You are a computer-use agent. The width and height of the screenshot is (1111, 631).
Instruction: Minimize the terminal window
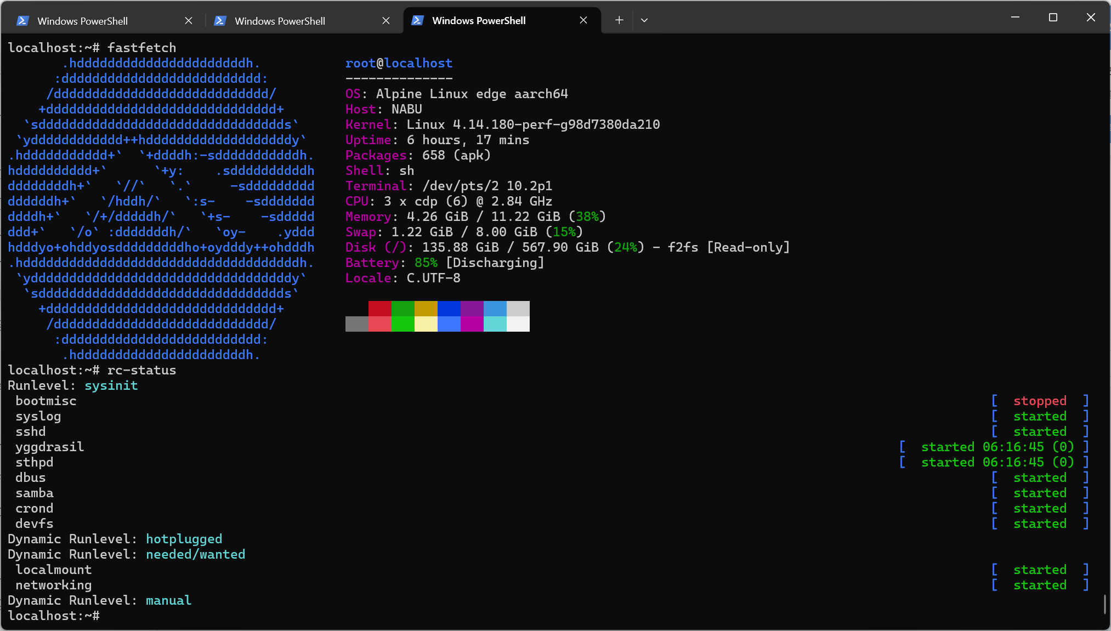pyautogui.click(x=1015, y=18)
